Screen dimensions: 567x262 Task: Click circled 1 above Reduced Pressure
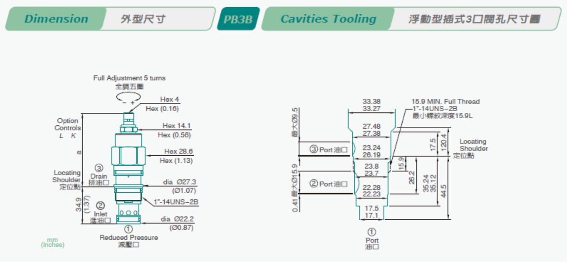[x=128, y=229]
